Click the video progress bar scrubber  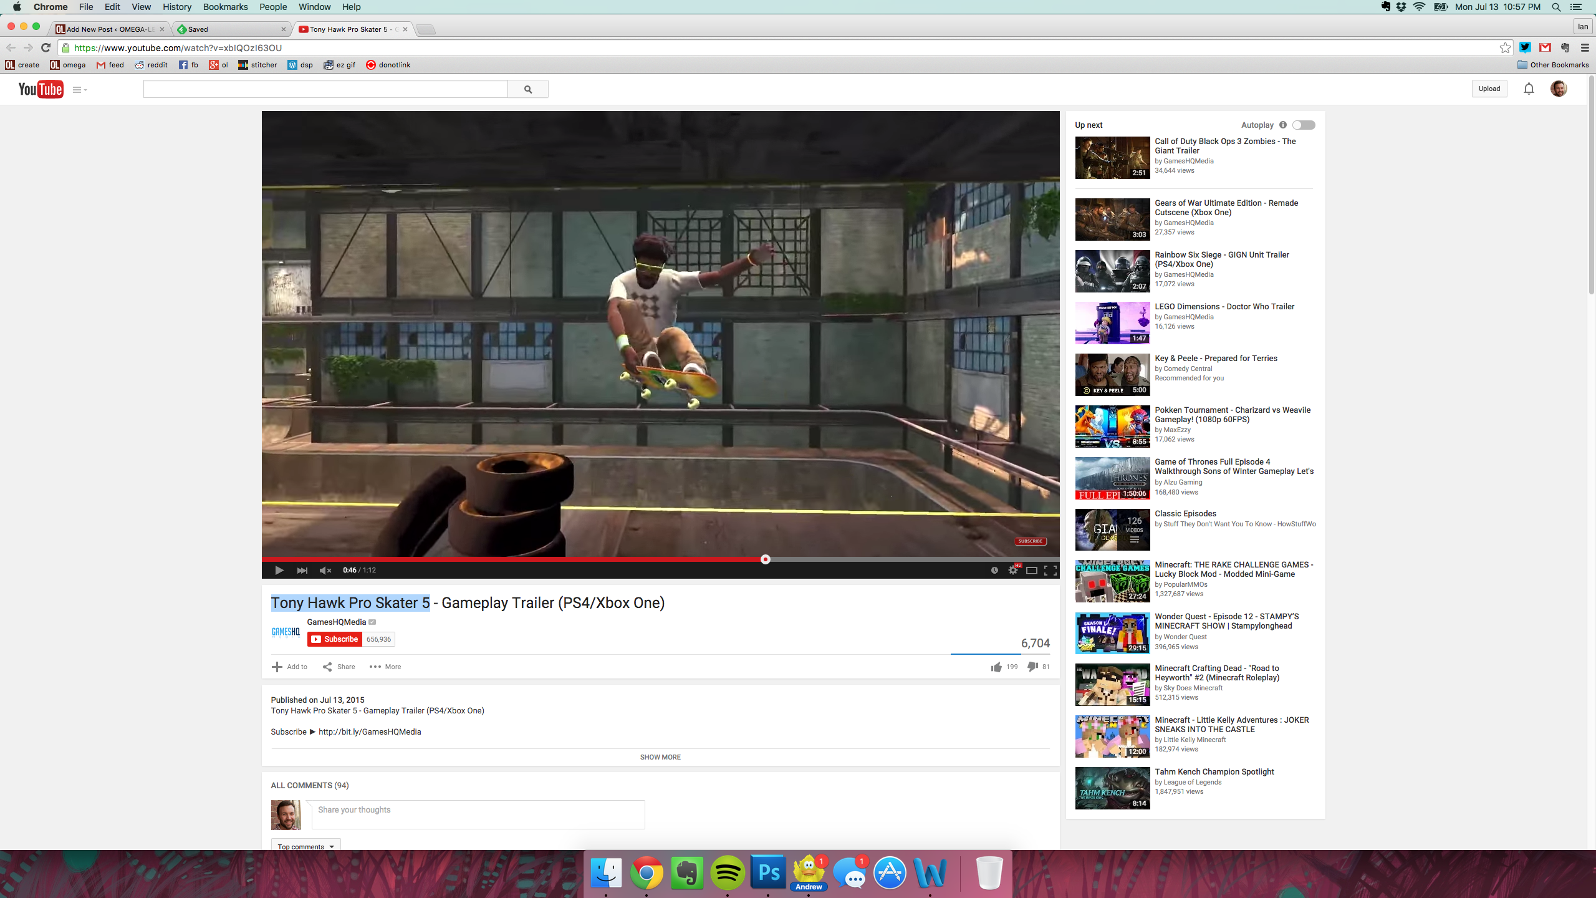[766, 559]
